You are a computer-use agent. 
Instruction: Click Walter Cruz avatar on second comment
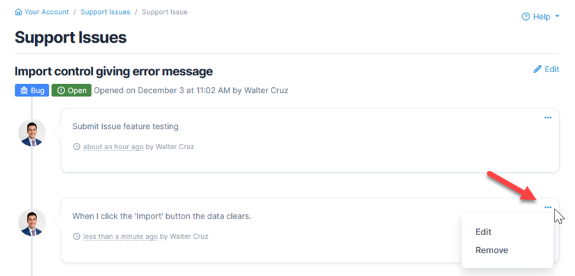tap(32, 223)
